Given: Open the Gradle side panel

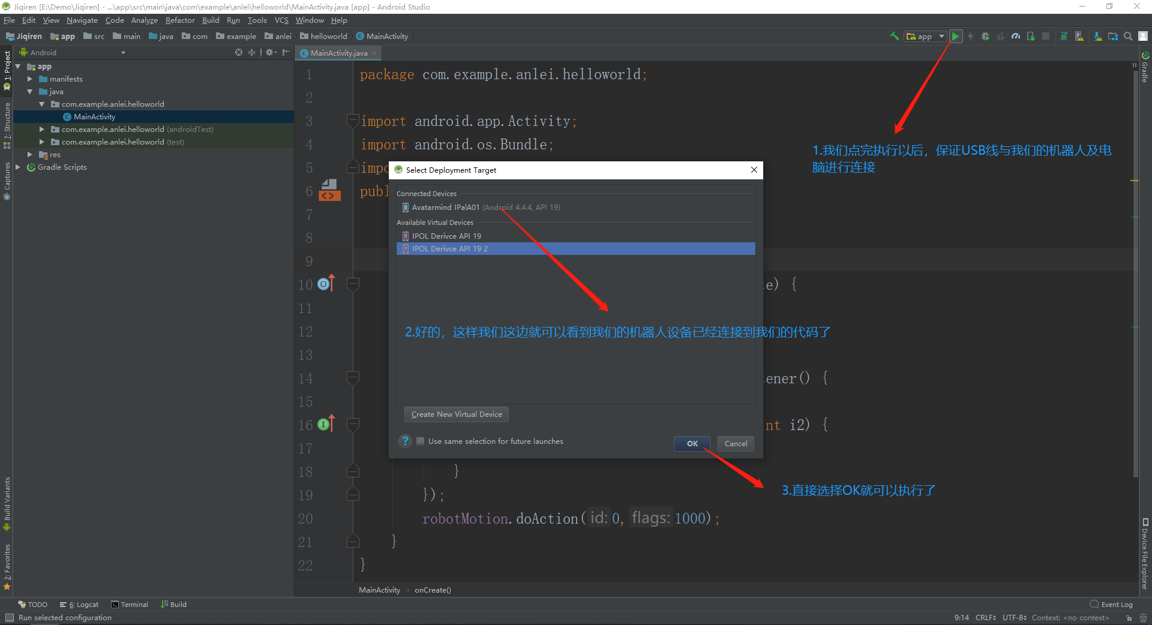Looking at the screenshot, I should pyautogui.click(x=1145, y=68).
